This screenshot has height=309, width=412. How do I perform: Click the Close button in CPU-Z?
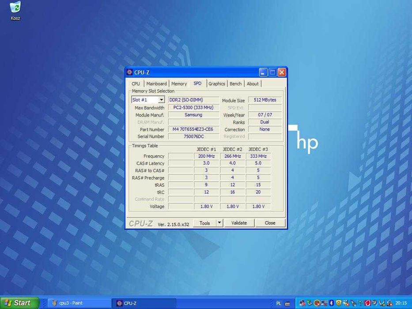[x=270, y=223]
